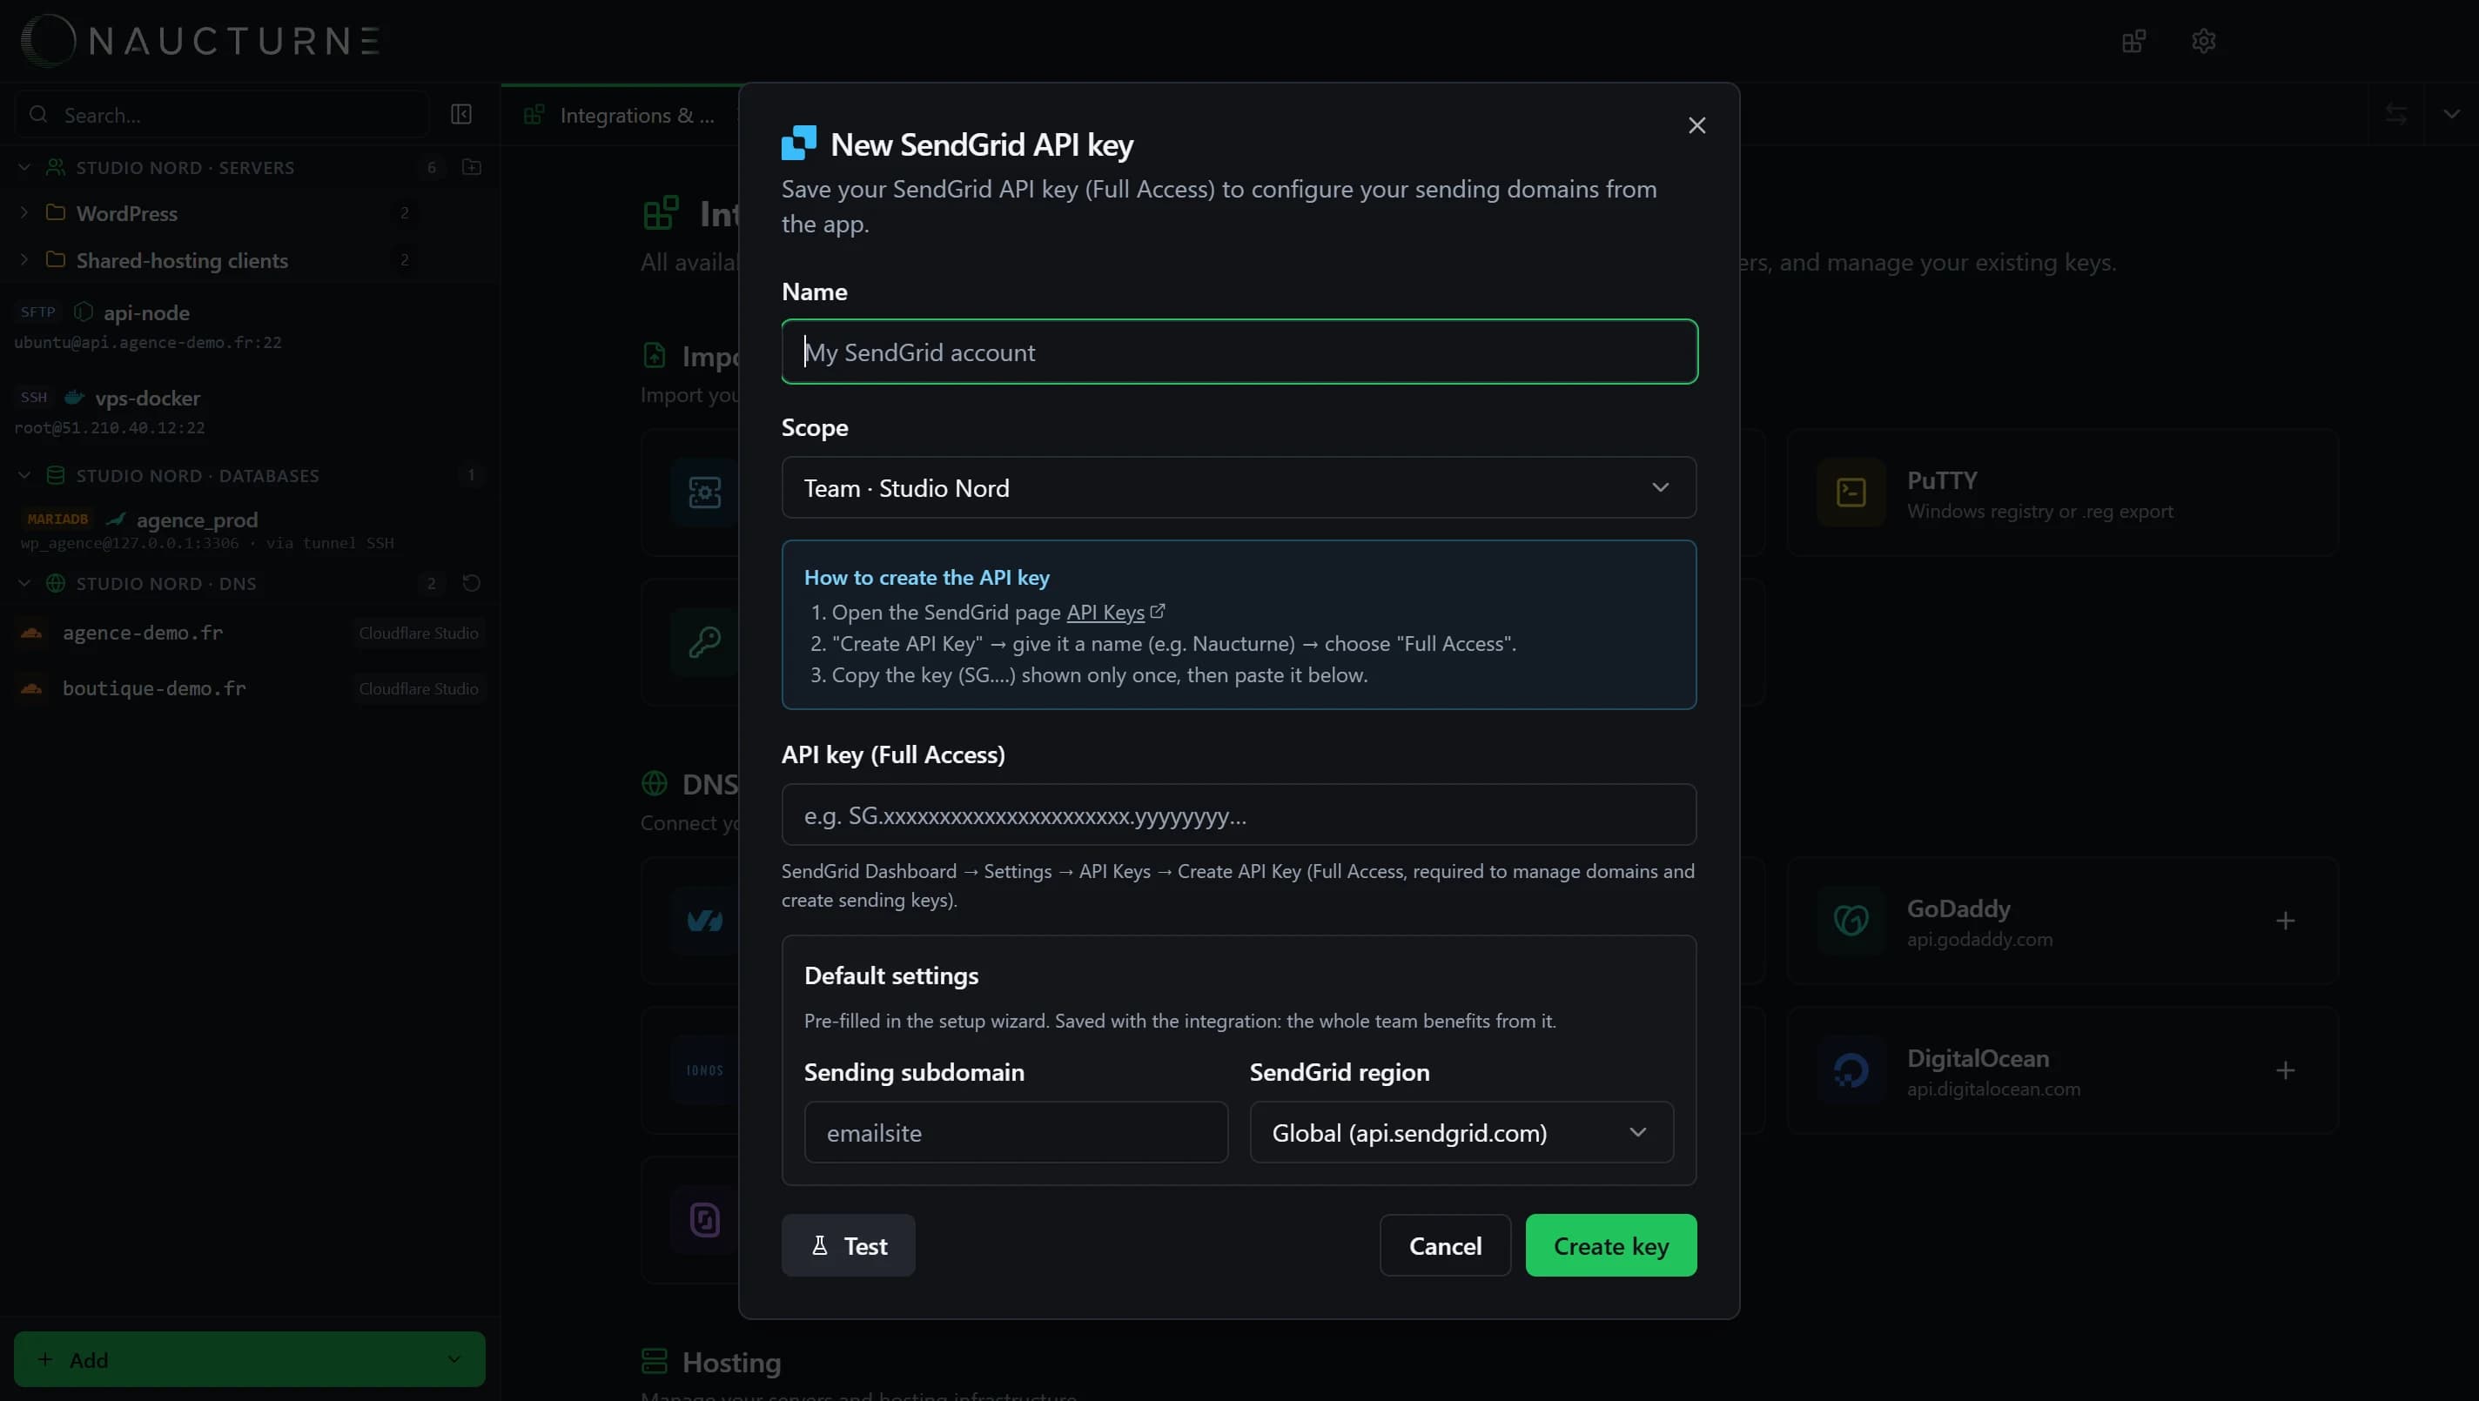2479x1401 pixels.
Task: Add the DigitalOcean integration with plus
Action: pyautogui.click(x=2285, y=1070)
